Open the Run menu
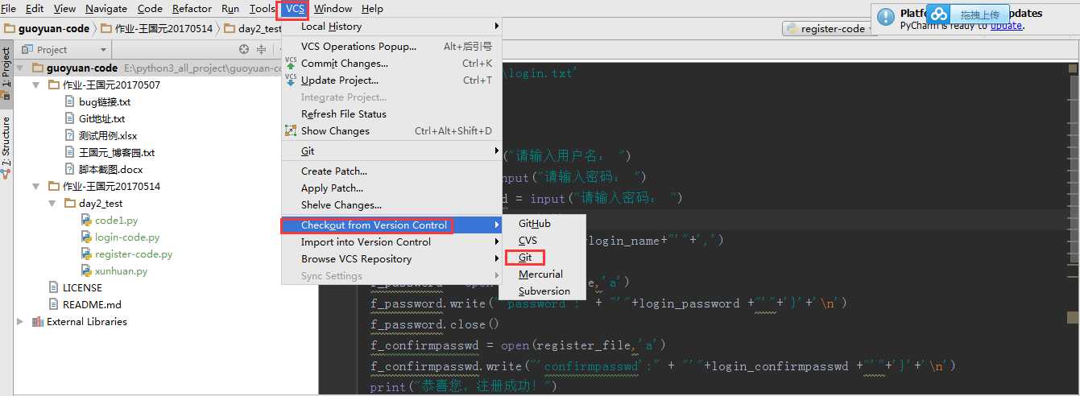 pyautogui.click(x=230, y=8)
